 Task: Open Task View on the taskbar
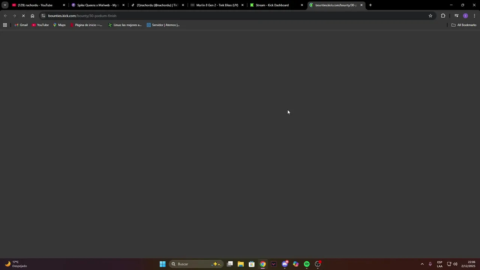[x=230, y=264]
